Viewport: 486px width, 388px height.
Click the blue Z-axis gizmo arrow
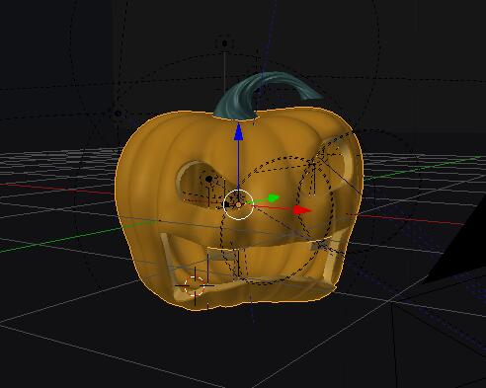tap(238, 132)
